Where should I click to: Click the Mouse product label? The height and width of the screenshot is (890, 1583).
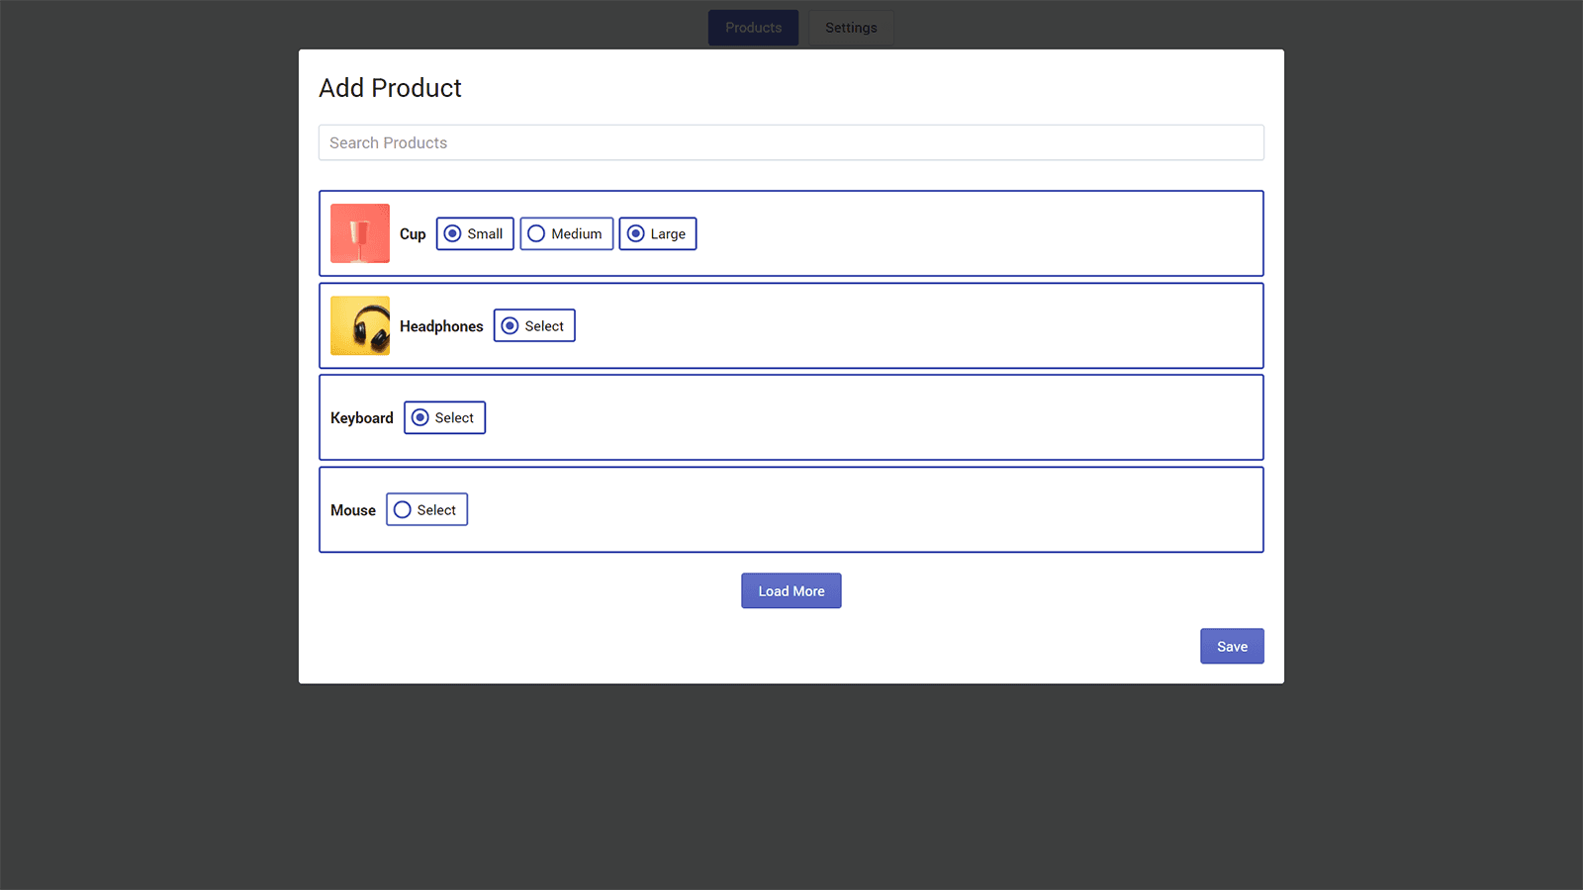pyautogui.click(x=353, y=509)
